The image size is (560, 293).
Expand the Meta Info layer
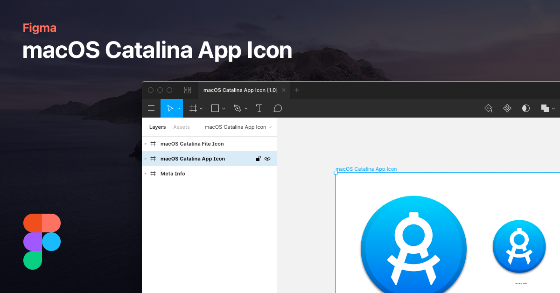[146, 174]
